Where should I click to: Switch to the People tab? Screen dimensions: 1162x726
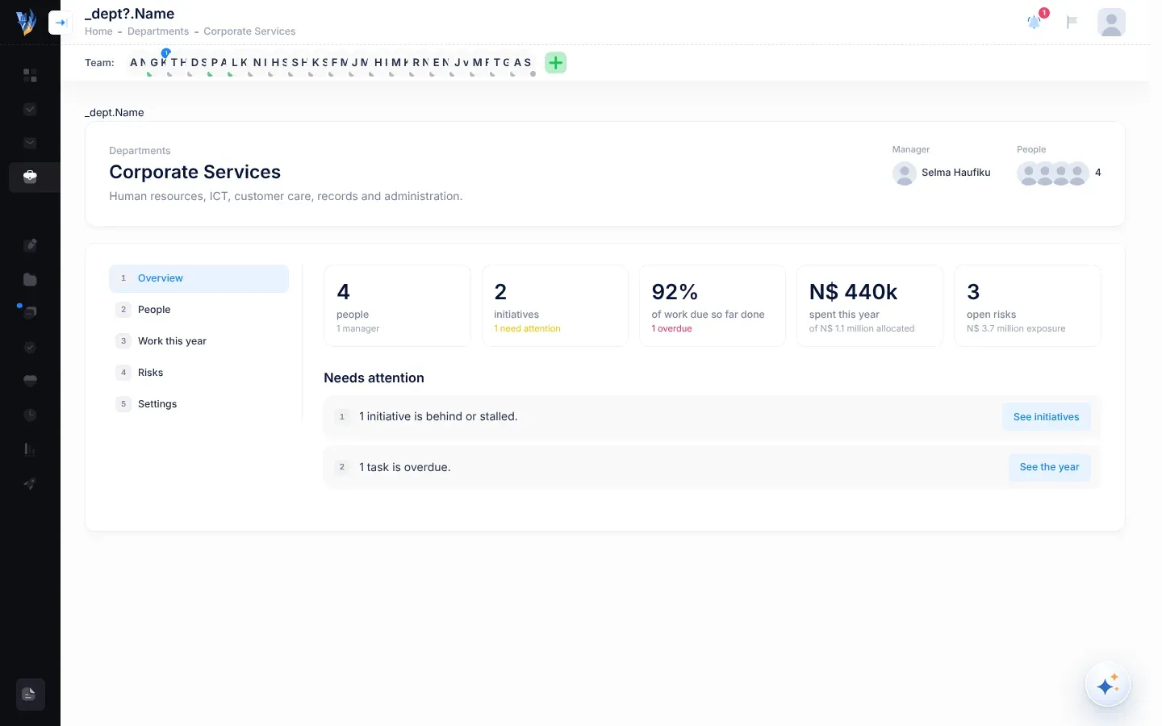pos(199,310)
